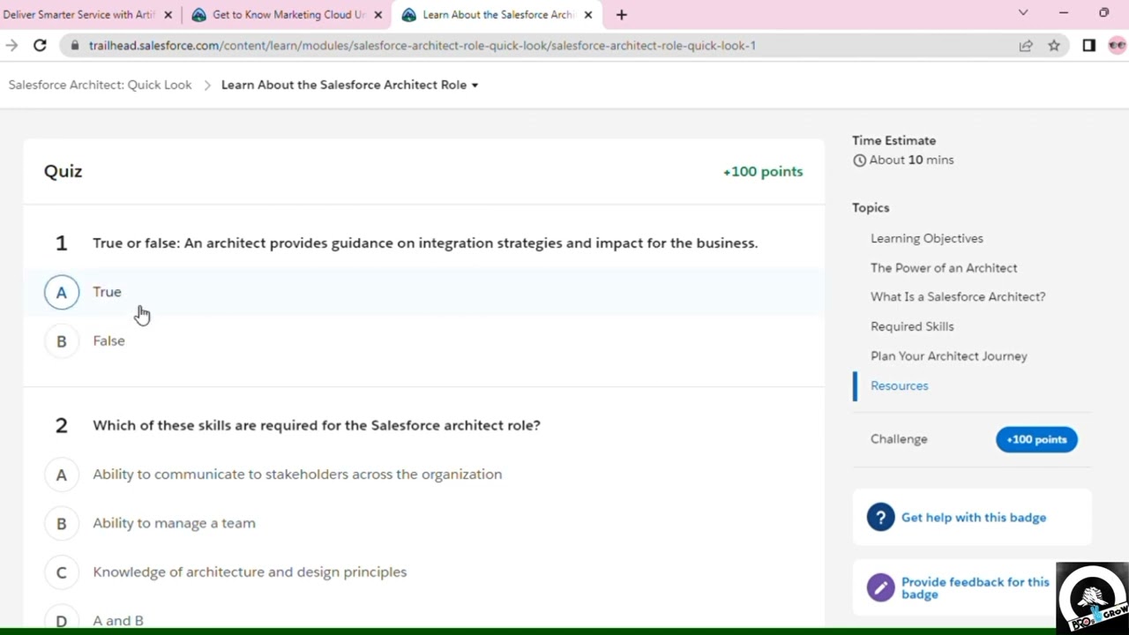1129x635 pixels.
Task: Open the tab search chevron
Action: [x=1023, y=13]
